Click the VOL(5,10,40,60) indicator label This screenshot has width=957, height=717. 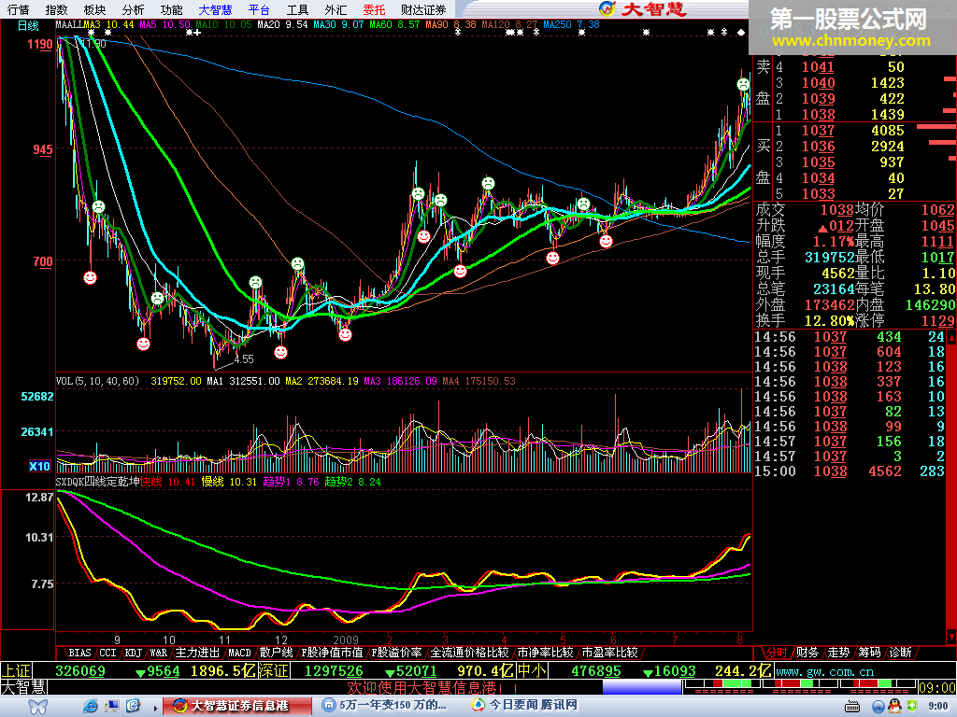[x=97, y=381]
